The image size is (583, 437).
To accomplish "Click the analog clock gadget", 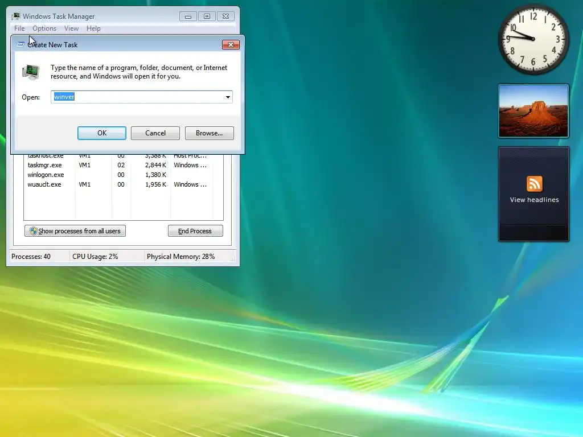I will (533, 39).
